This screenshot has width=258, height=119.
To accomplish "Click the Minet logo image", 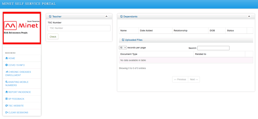I will click(x=22, y=28).
